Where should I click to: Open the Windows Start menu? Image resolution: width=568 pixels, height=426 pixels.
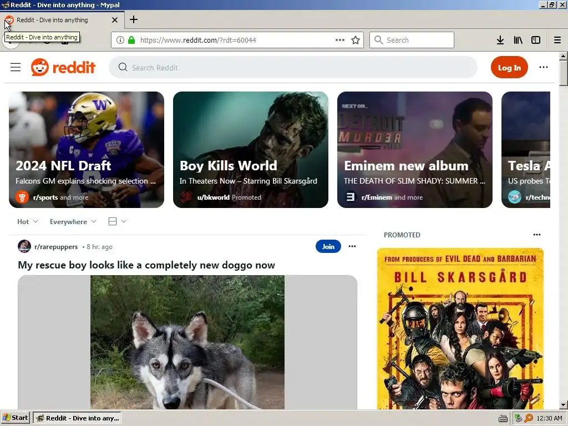15,418
